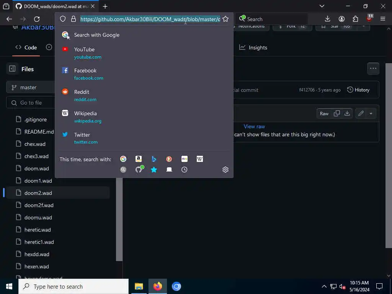
Task: Search this time with Google icon
Action: (x=123, y=159)
